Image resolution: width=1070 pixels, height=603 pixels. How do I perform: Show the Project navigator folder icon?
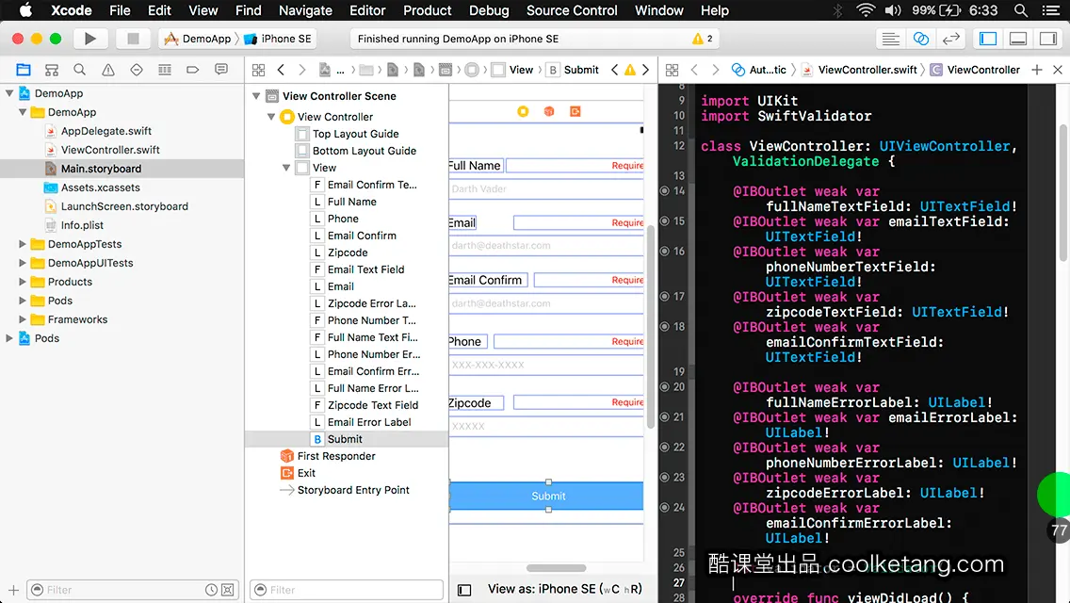click(x=24, y=70)
